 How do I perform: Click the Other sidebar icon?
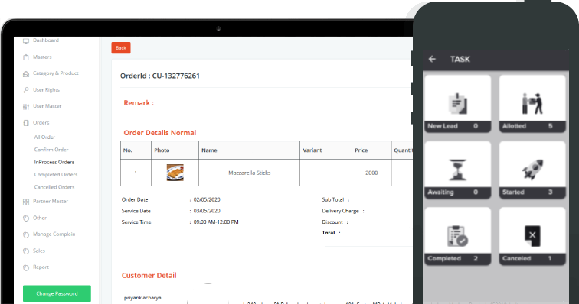(x=26, y=218)
